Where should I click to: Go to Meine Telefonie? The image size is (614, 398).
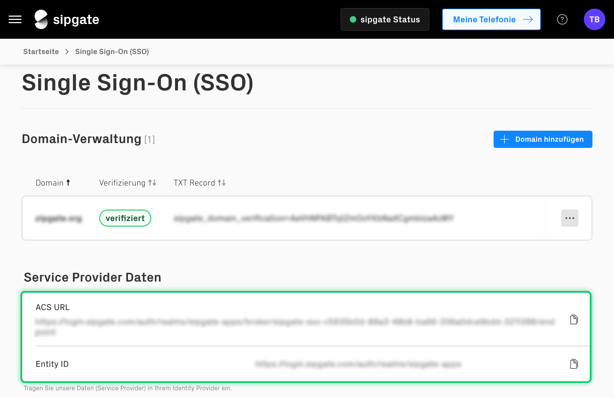coord(491,19)
